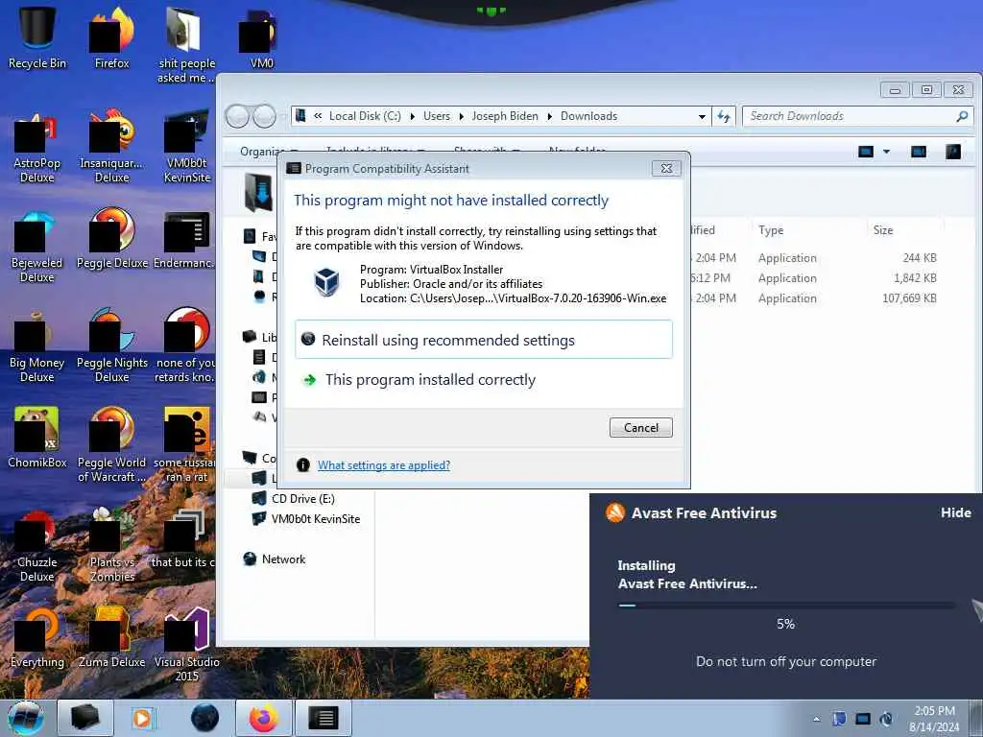Toggle the Explorer preview pane button

[x=919, y=152]
